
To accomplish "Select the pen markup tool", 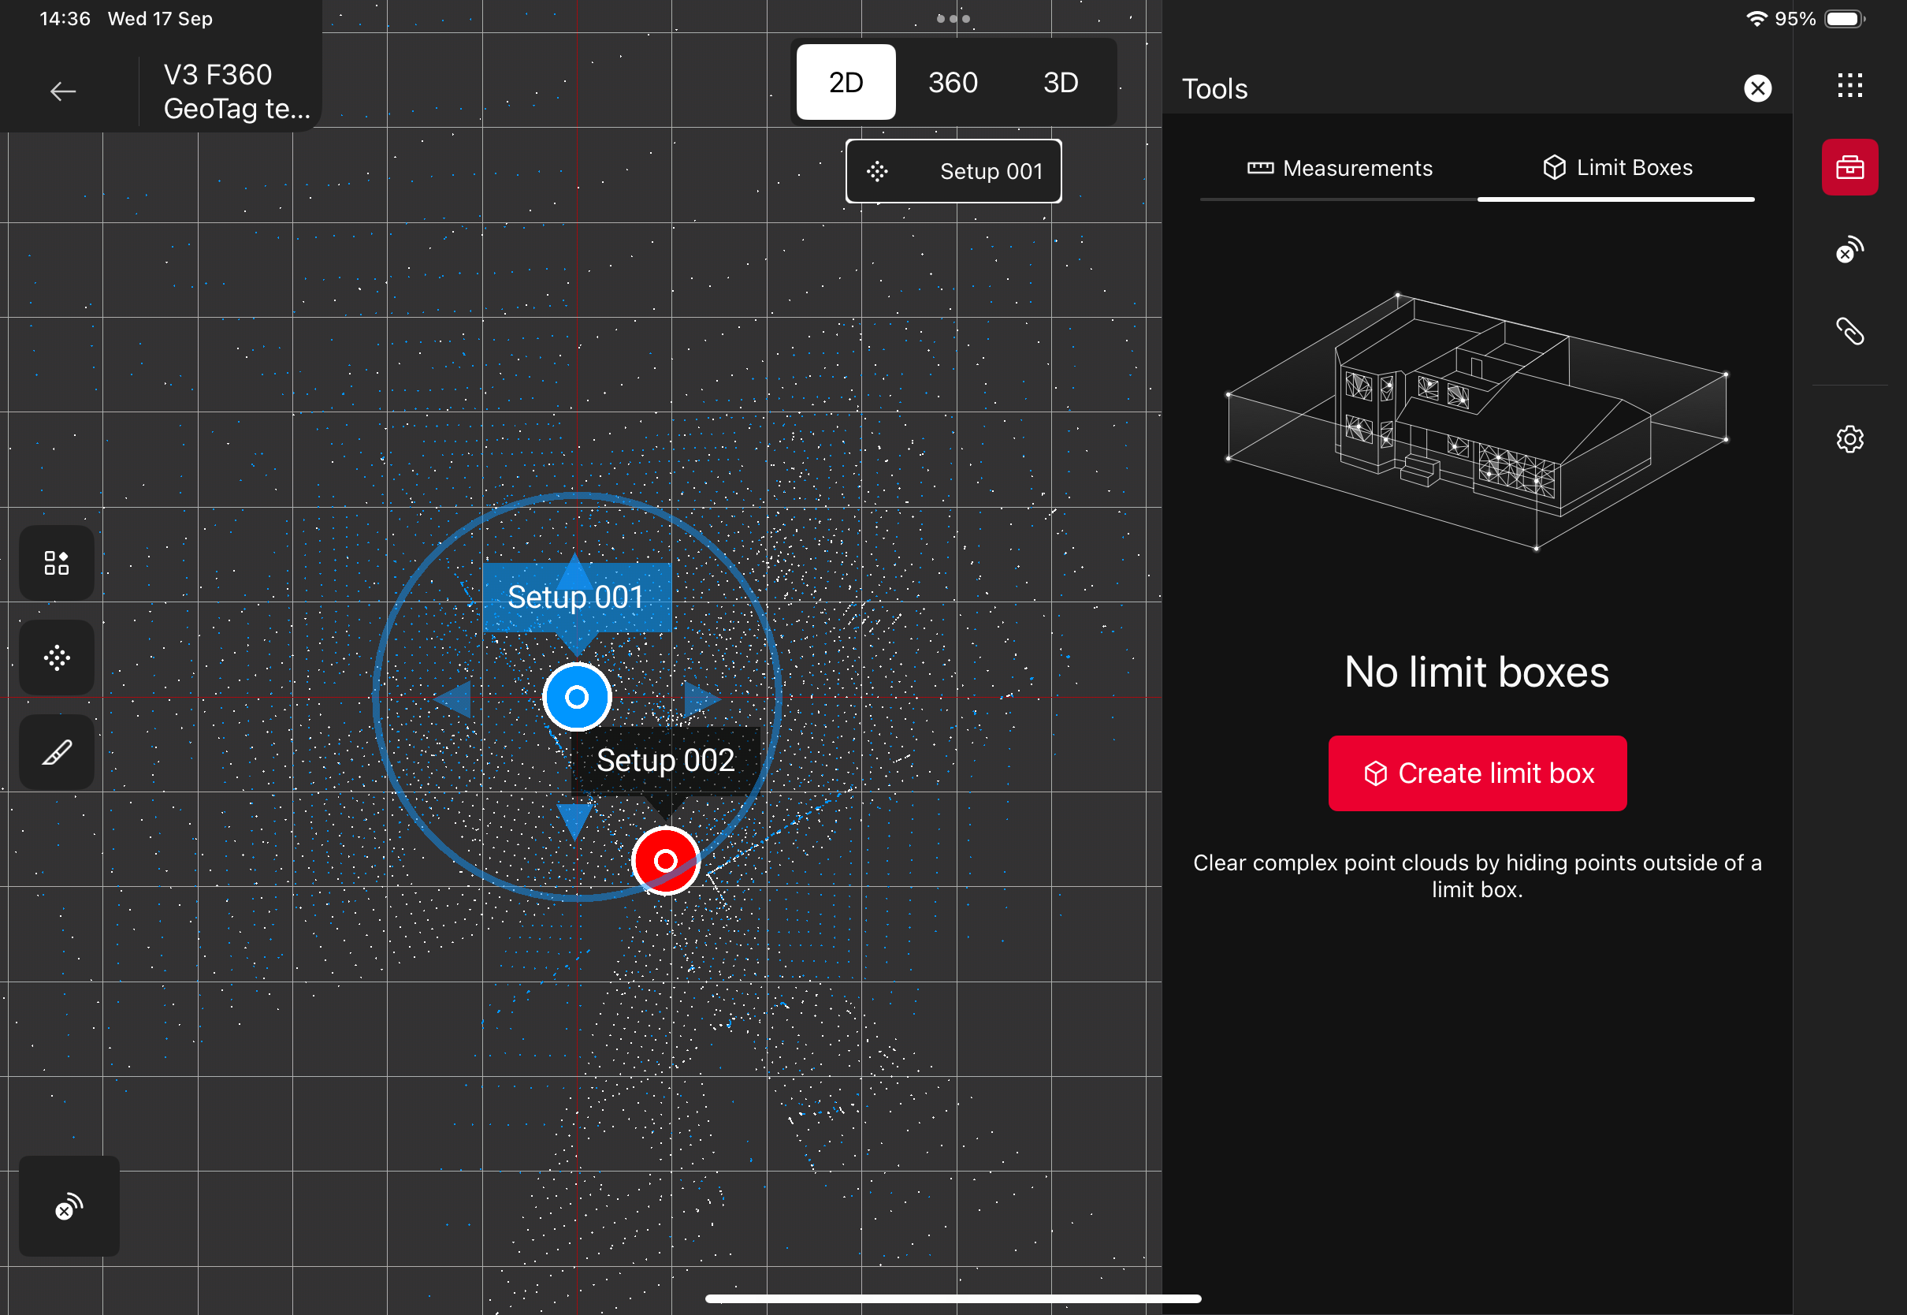I will [x=57, y=752].
